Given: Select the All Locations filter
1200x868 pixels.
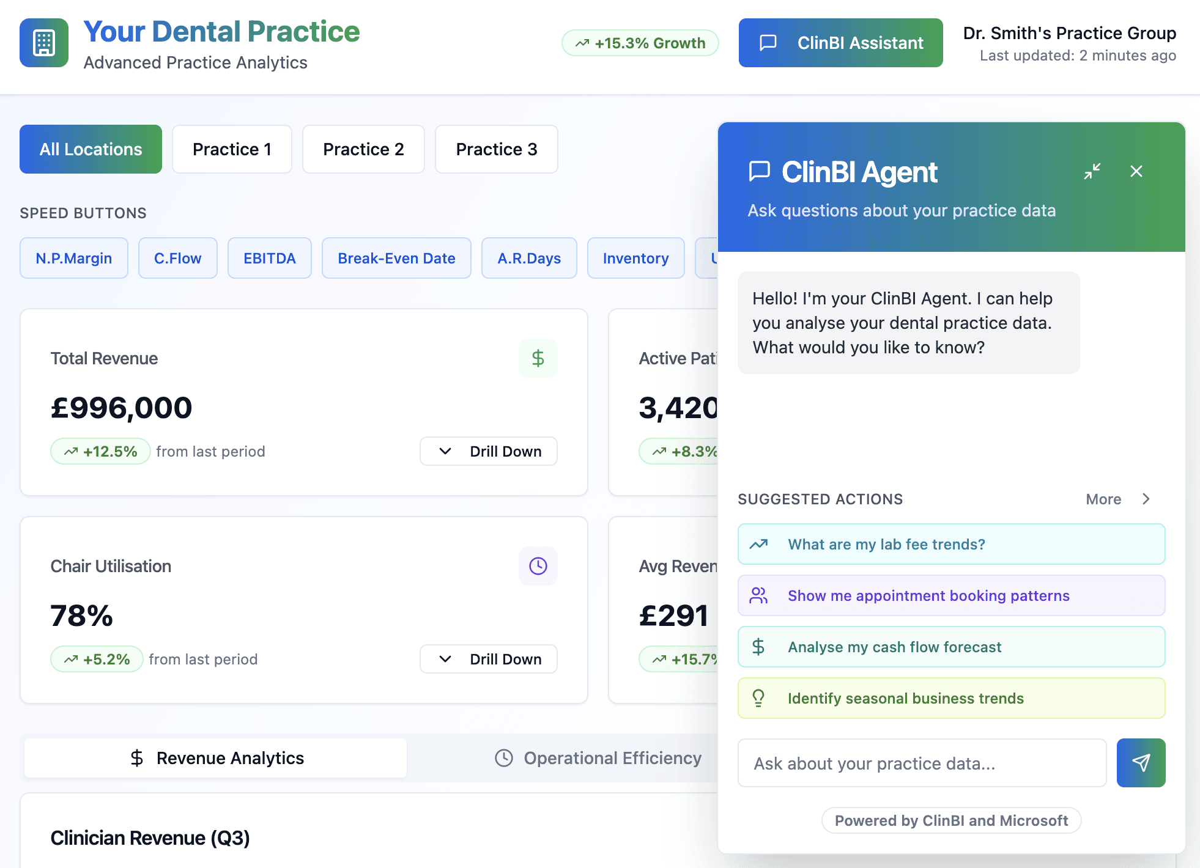Looking at the screenshot, I should click(x=91, y=149).
